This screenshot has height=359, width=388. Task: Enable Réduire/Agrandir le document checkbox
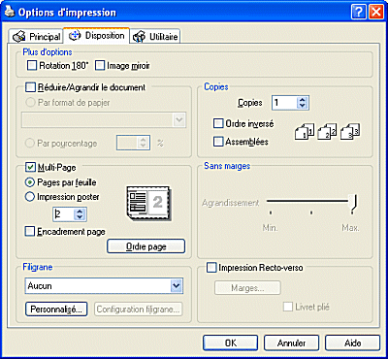[30, 87]
